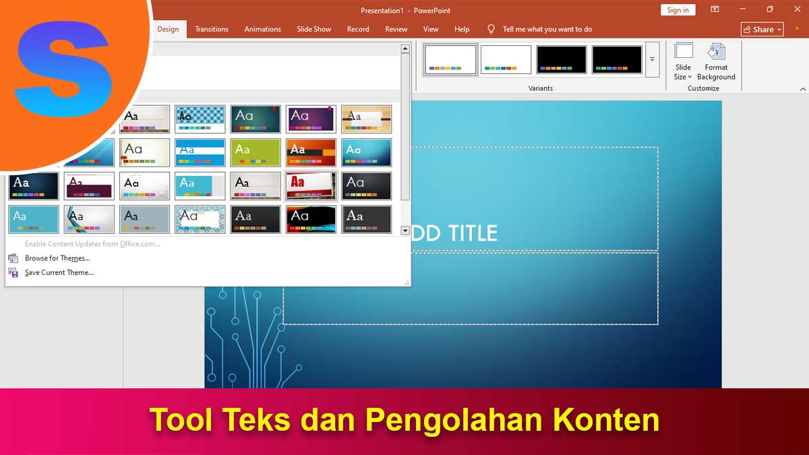Collapse the ribbon with the chevron
Image resolution: width=809 pixels, height=455 pixels.
802,89
